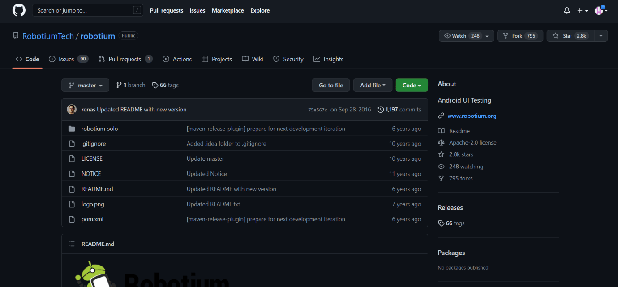The width and height of the screenshot is (618, 287).
Task: Click the NOTICE file icon
Action: pos(72,174)
